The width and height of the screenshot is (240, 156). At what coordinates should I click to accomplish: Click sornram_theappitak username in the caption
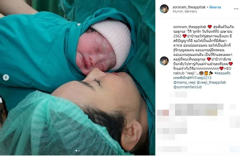point(190,27)
